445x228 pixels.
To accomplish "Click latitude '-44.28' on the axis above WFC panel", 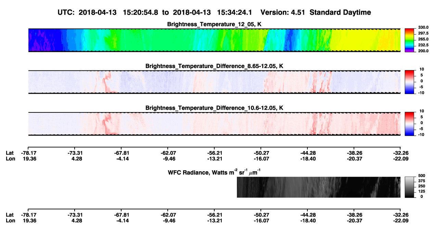I will click(x=307, y=153).
